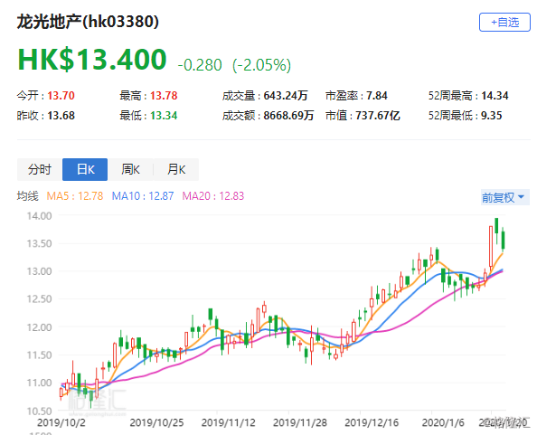The image size is (537, 435).
Task: Click the 2019/11/12 date axis label
Action: pos(228,422)
